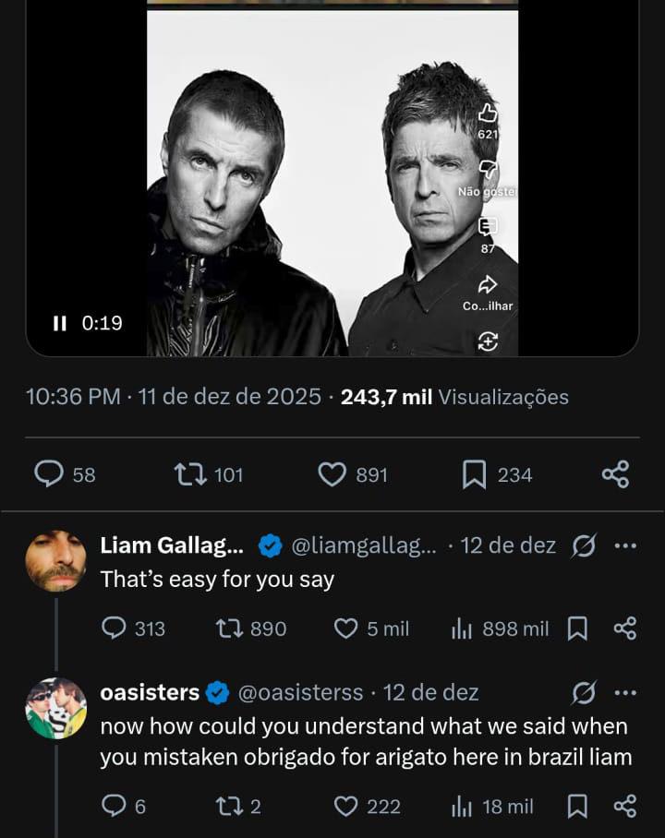Open Liam Gallagher's profile avatar
Screen dimensions: 665x838
(x=55, y=561)
